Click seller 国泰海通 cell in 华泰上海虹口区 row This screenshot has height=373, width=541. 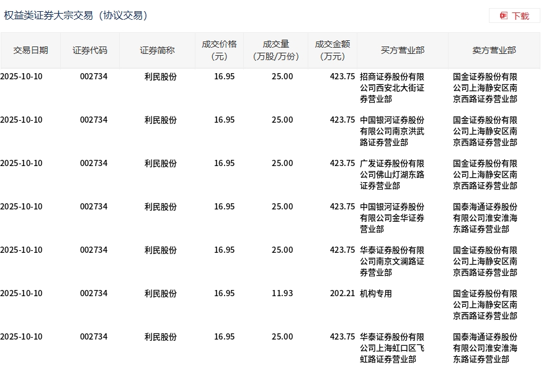(485, 348)
